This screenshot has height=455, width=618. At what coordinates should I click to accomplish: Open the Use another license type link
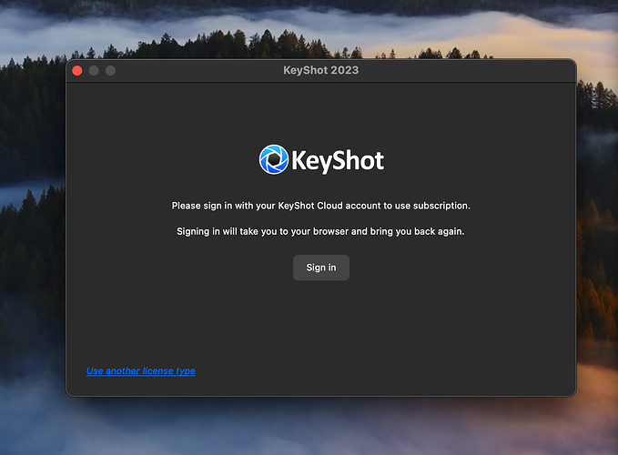141,370
